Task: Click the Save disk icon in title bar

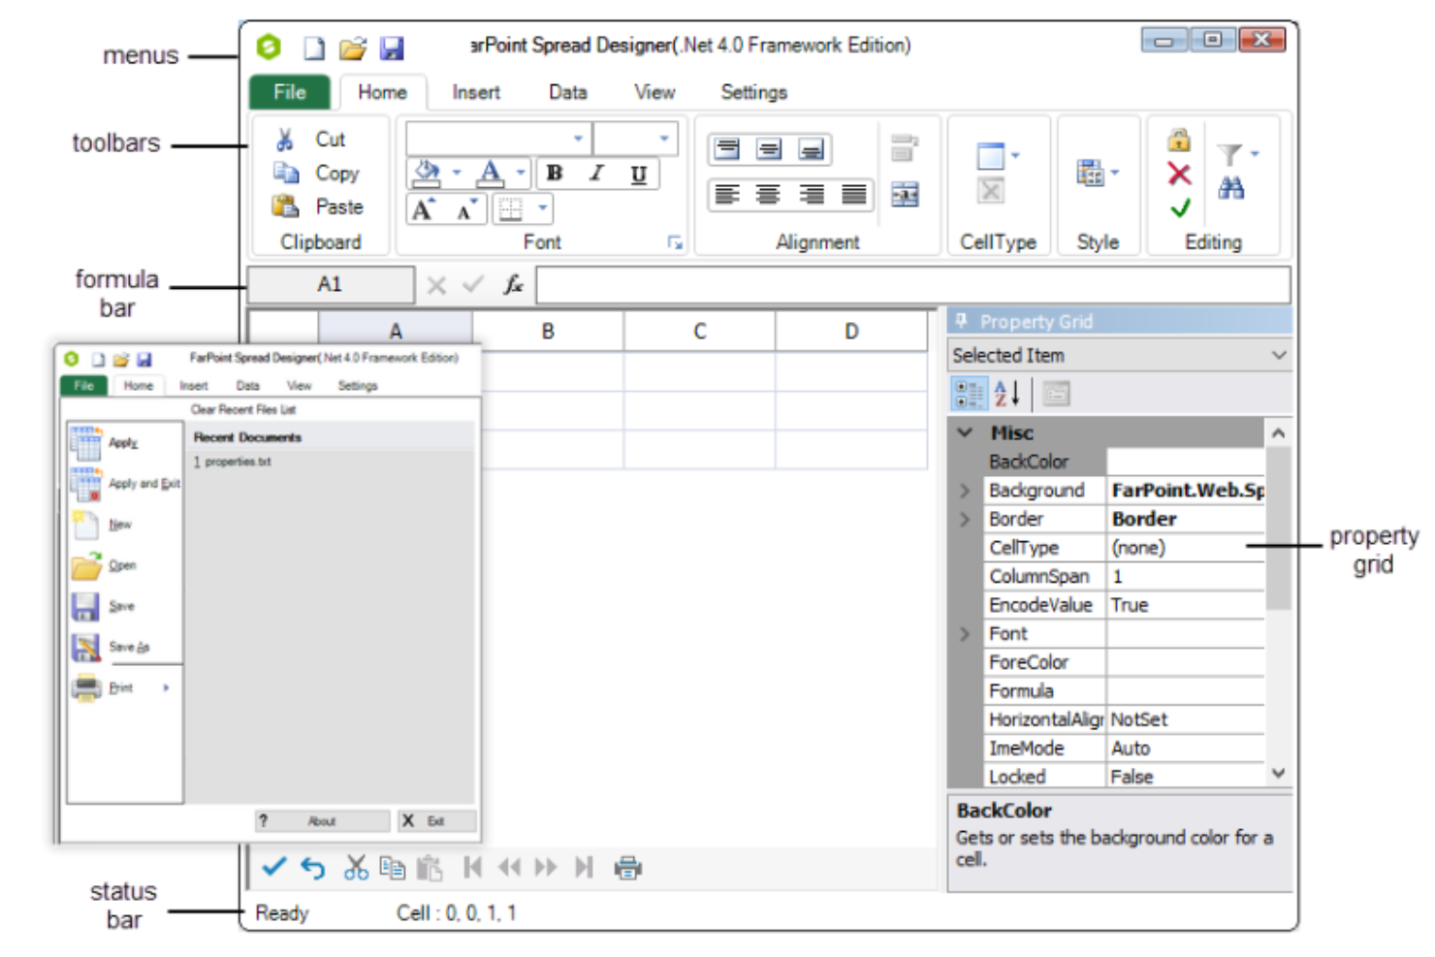Action: [x=392, y=48]
